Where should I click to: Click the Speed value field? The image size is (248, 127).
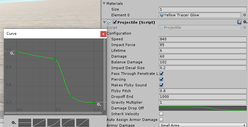point(203,39)
